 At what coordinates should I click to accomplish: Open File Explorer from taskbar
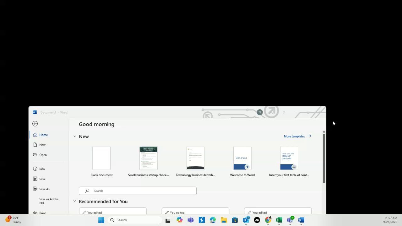224,220
